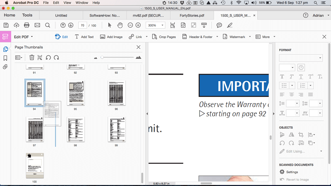Open the Bookmarks side panel
The image size is (331, 186).
(x=5, y=58)
